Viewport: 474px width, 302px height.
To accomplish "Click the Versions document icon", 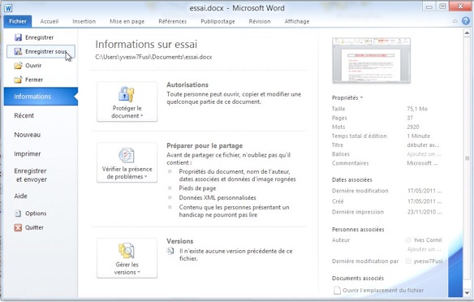I will (170, 251).
